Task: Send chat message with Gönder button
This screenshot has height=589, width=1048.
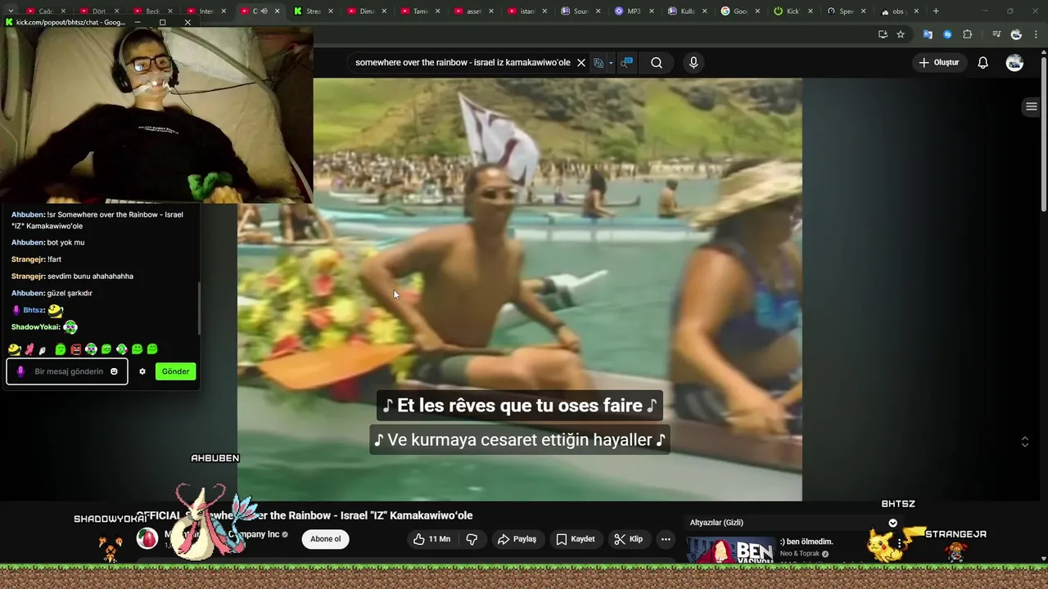Action: pos(175,371)
